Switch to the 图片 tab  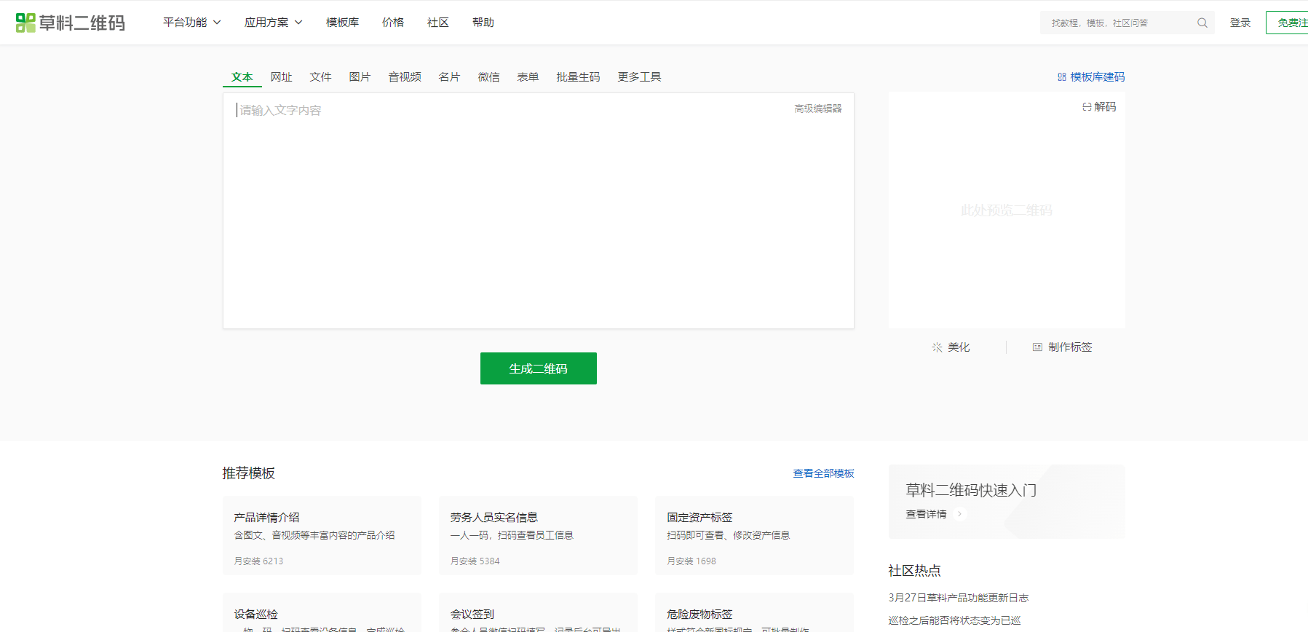click(360, 77)
